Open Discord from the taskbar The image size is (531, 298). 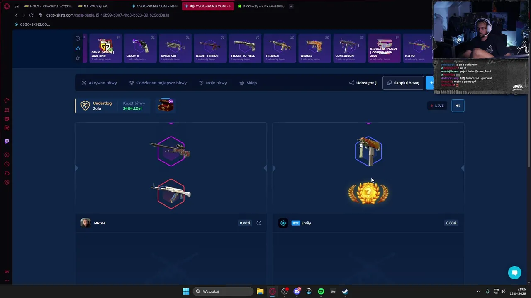click(x=297, y=291)
